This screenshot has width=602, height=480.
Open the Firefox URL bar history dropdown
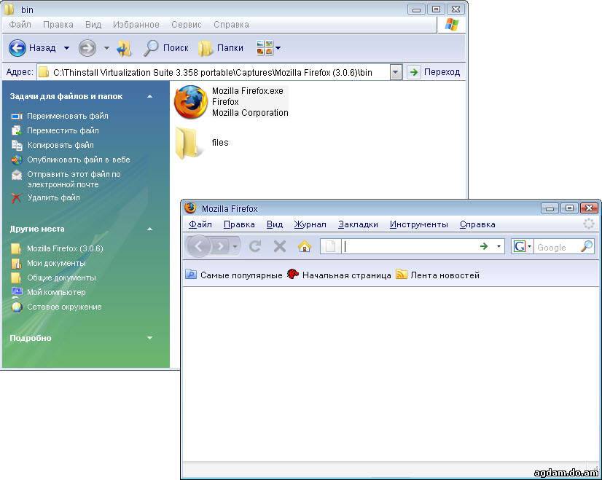(499, 246)
